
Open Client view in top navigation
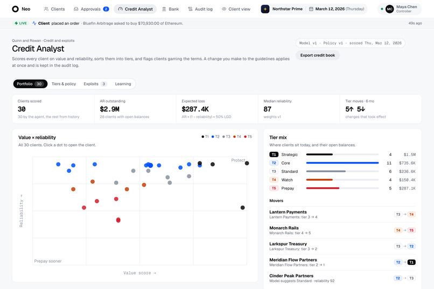click(x=236, y=9)
